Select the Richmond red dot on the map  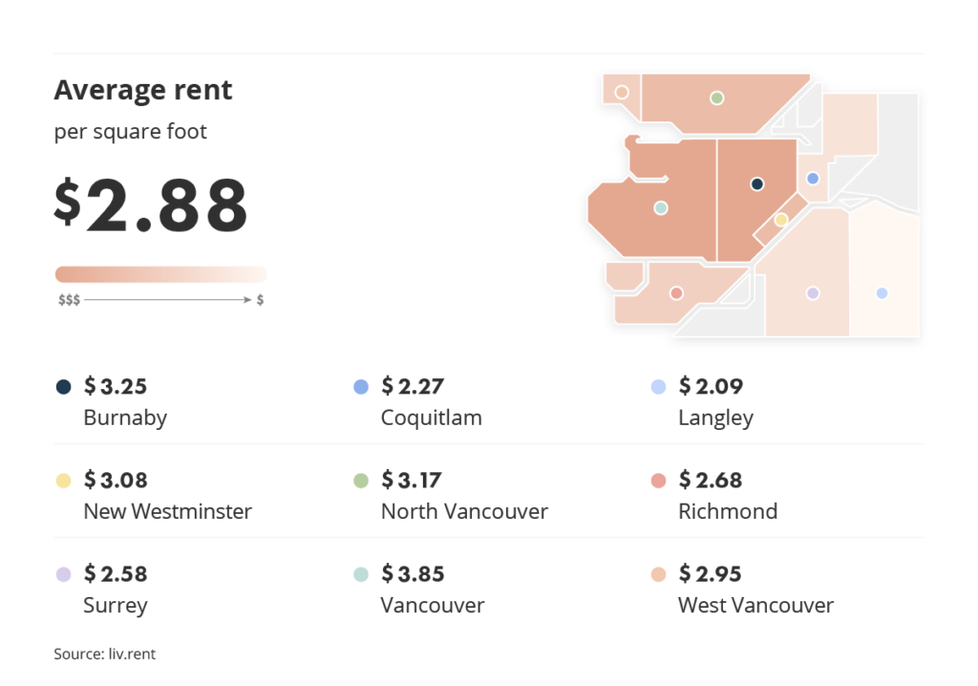(676, 293)
